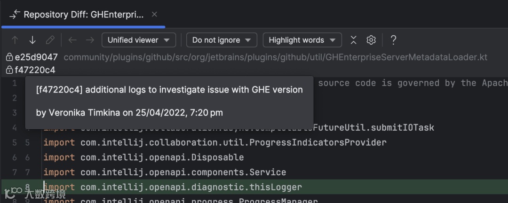Toggle lock icon beside e25d9047
Viewport: 508px width, 203px height.
click(x=9, y=57)
